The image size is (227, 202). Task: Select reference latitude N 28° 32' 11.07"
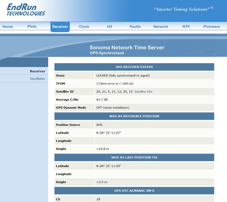[x=109, y=133]
